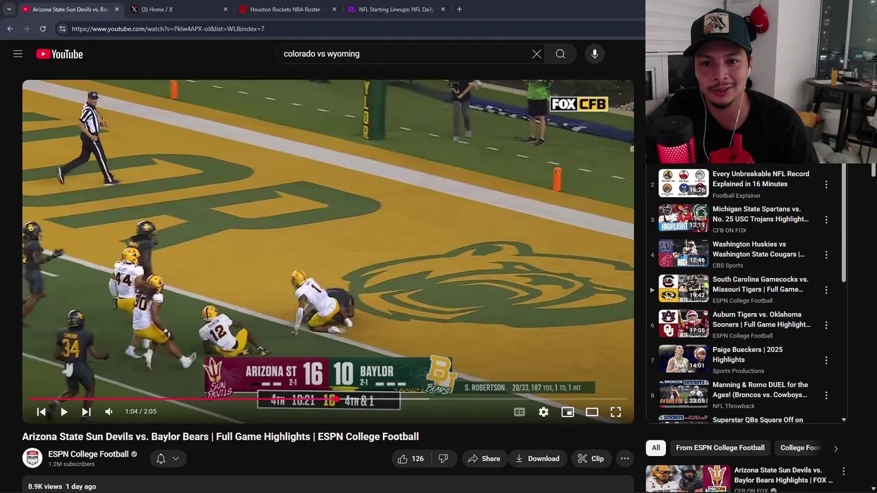Seek on the video progress bar

[328, 398]
